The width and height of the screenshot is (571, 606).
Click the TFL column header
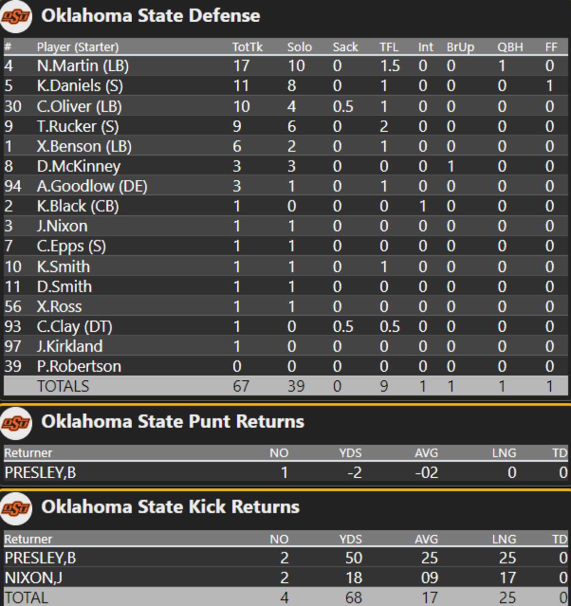389,47
